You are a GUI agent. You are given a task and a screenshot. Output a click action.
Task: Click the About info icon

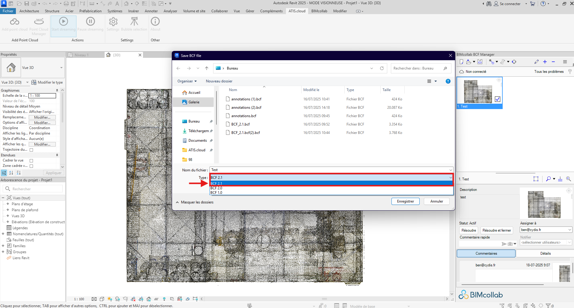point(155,22)
